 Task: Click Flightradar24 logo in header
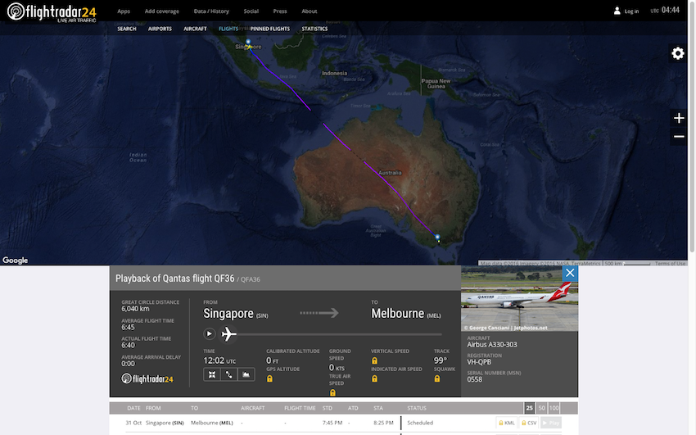[x=52, y=11]
